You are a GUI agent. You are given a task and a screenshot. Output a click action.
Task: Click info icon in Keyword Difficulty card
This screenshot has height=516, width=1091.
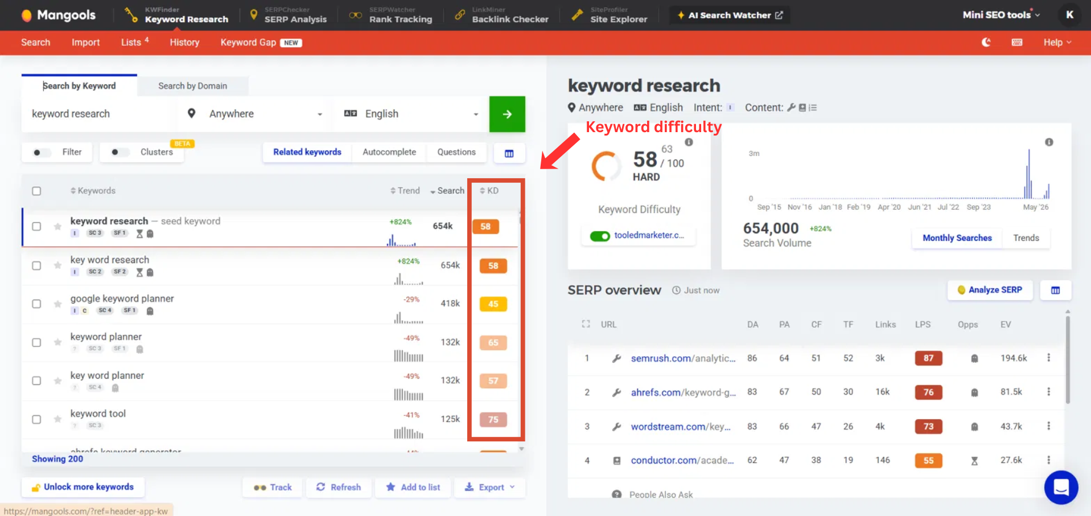coord(689,142)
